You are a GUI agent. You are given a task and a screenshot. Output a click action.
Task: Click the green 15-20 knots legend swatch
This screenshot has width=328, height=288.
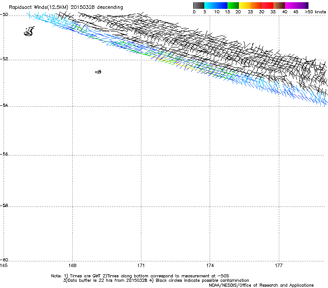233,5
